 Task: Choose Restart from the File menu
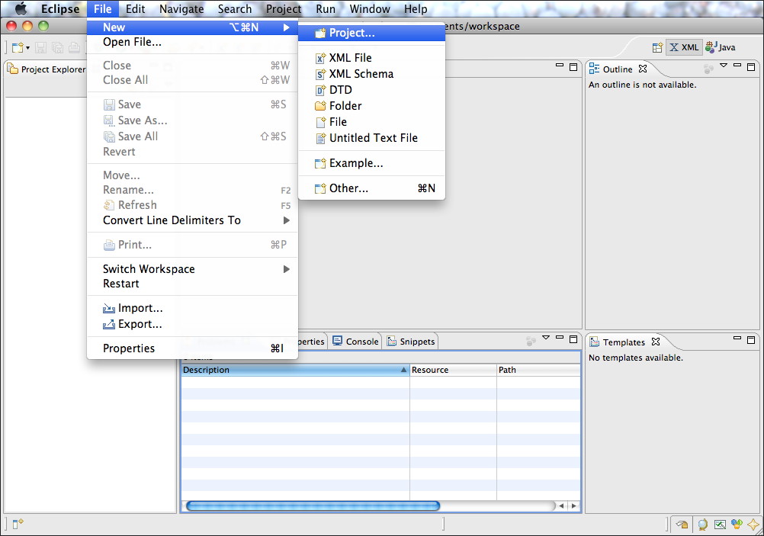point(192,284)
